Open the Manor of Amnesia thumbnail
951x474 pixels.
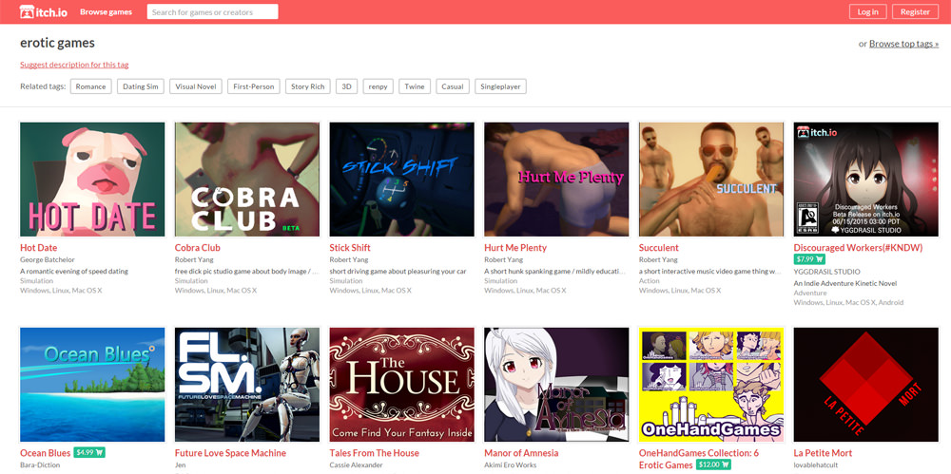click(556, 385)
